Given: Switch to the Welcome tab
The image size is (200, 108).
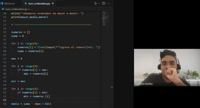Looking at the screenshot, I should pyautogui.click(x=9, y=3).
